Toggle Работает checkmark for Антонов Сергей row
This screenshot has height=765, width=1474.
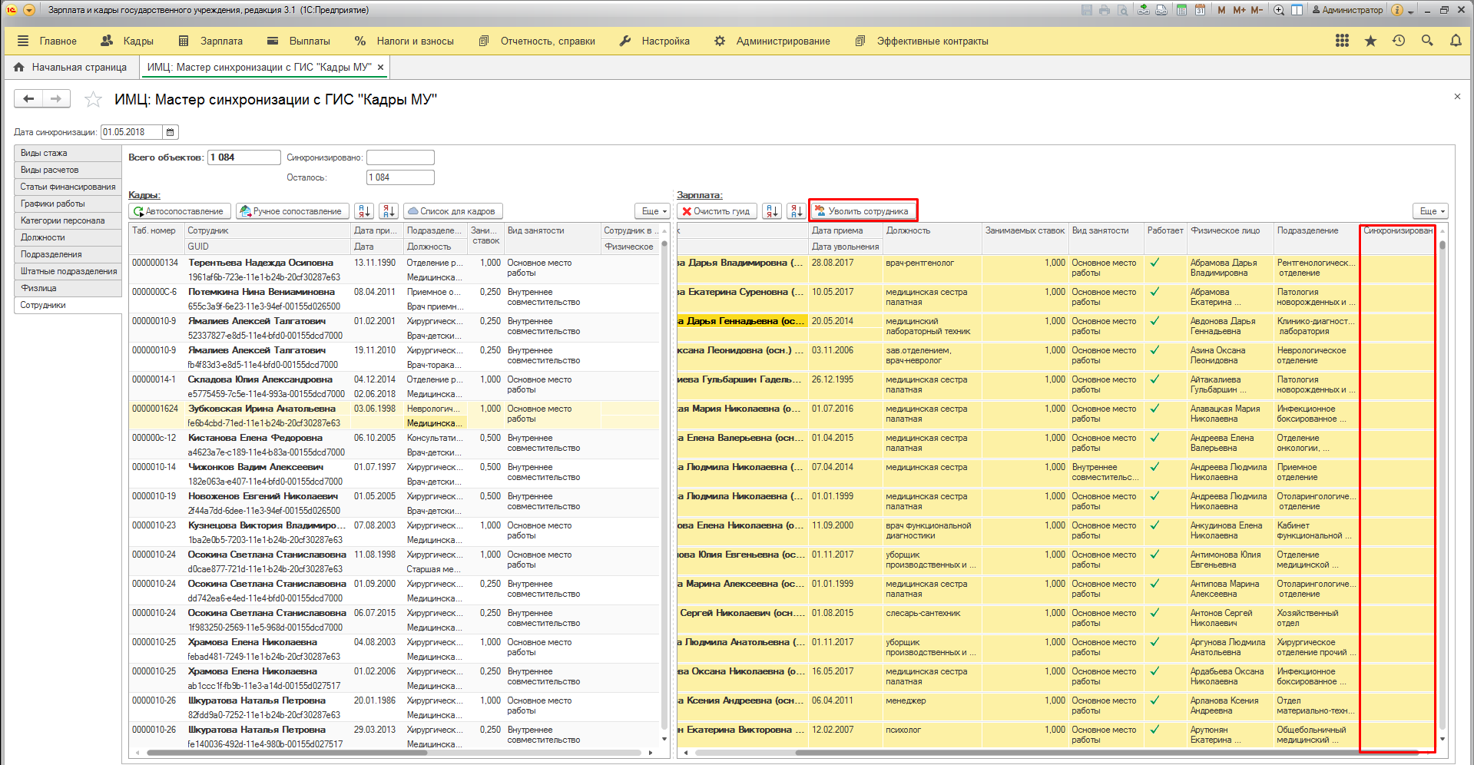(x=1154, y=613)
